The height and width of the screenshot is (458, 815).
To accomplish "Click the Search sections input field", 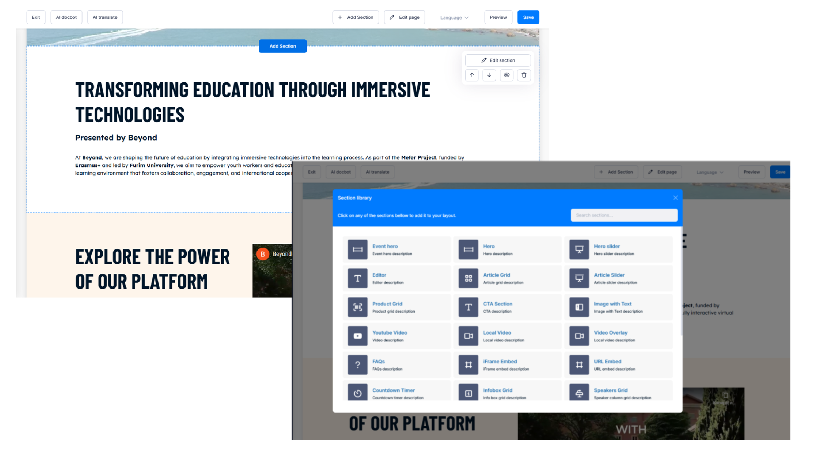I will [624, 215].
